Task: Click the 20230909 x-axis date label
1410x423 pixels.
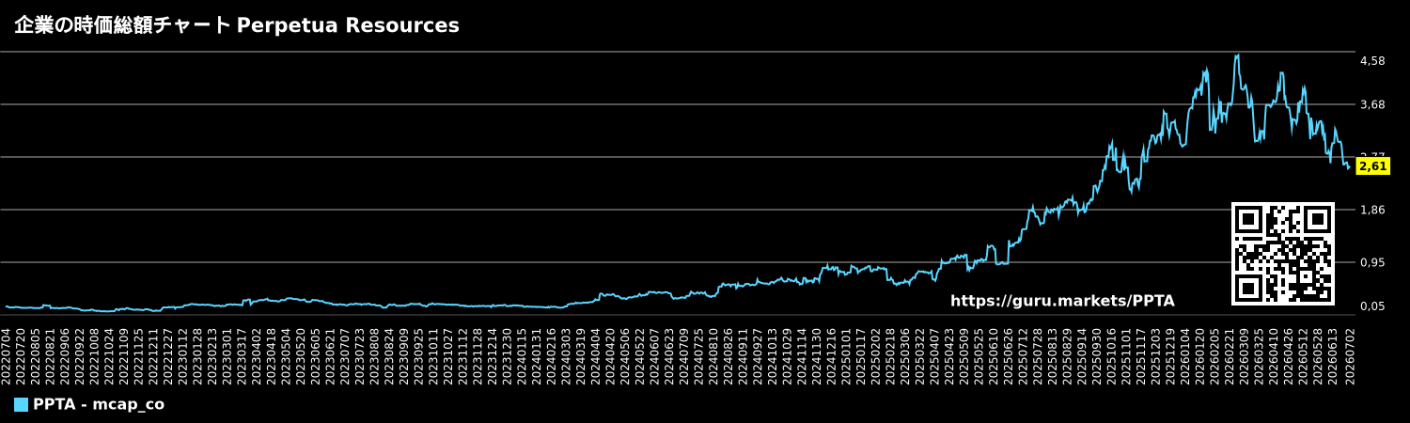Action: [404, 355]
